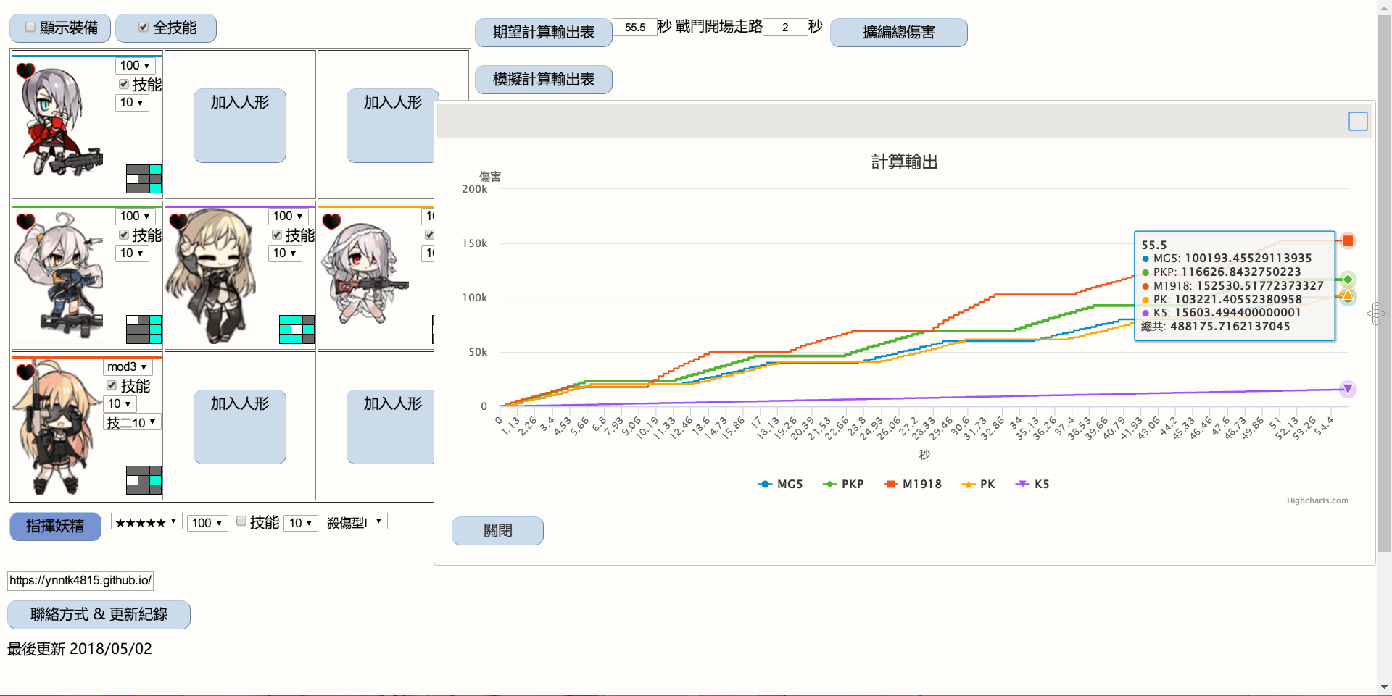Uncheck the 技能 checkbox on PKP card
This screenshot has height=696, width=1392.
pyautogui.click(x=124, y=235)
